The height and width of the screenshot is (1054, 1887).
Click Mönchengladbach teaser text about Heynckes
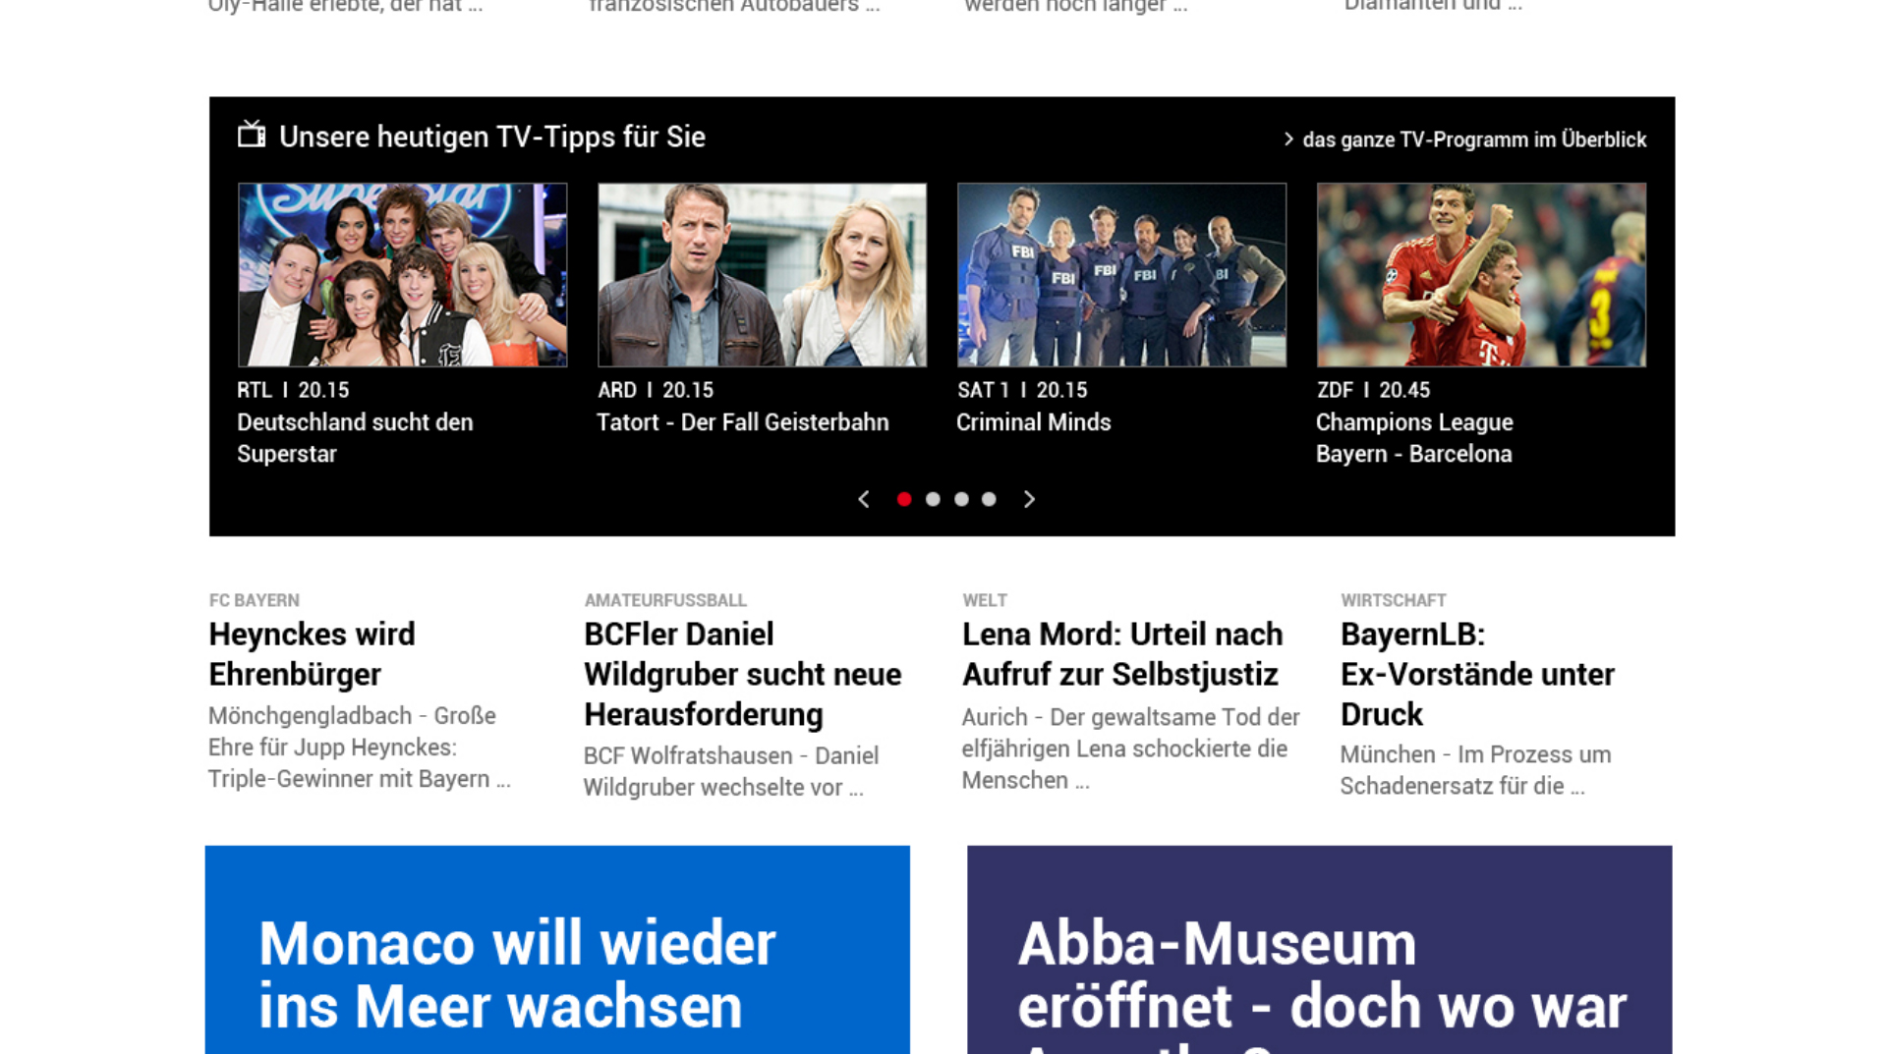(359, 748)
